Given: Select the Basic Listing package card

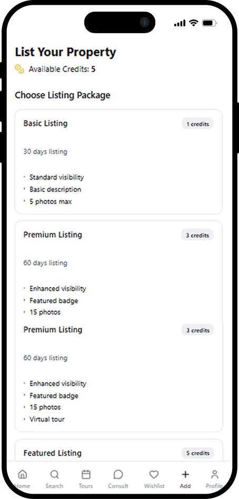Looking at the screenshot, I should point(118,162).
